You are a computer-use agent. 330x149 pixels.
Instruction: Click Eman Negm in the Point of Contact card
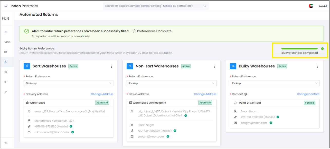249,111
